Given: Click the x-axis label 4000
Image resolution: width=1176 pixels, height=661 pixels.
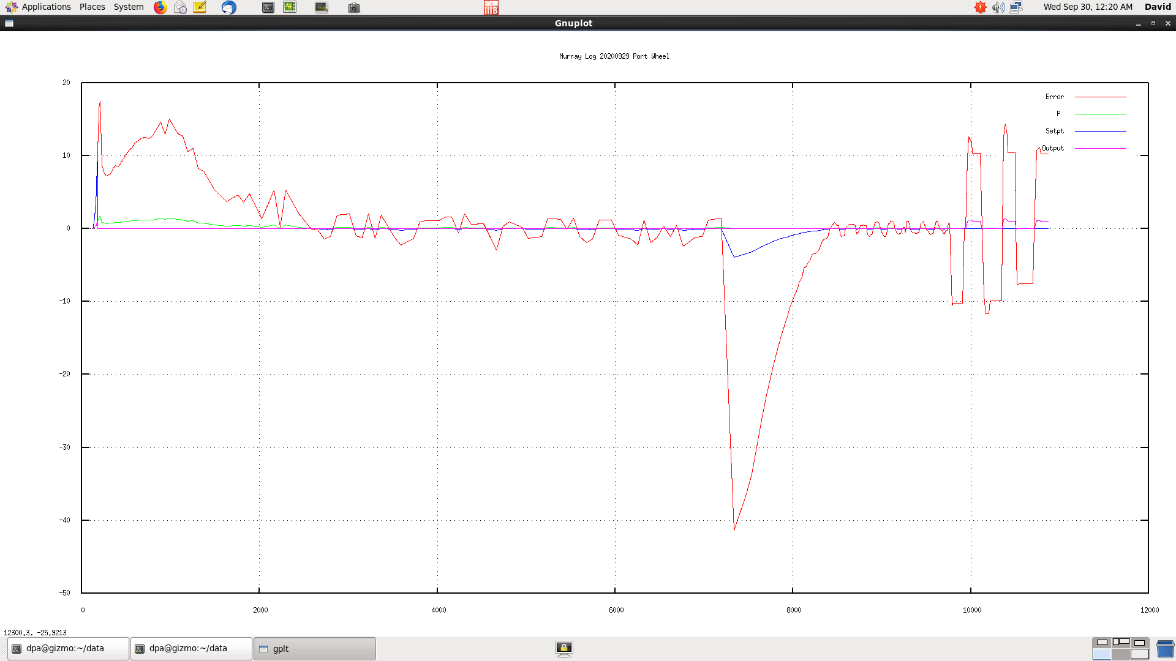Looking at the screenshot, I should (x=439, y=610).
